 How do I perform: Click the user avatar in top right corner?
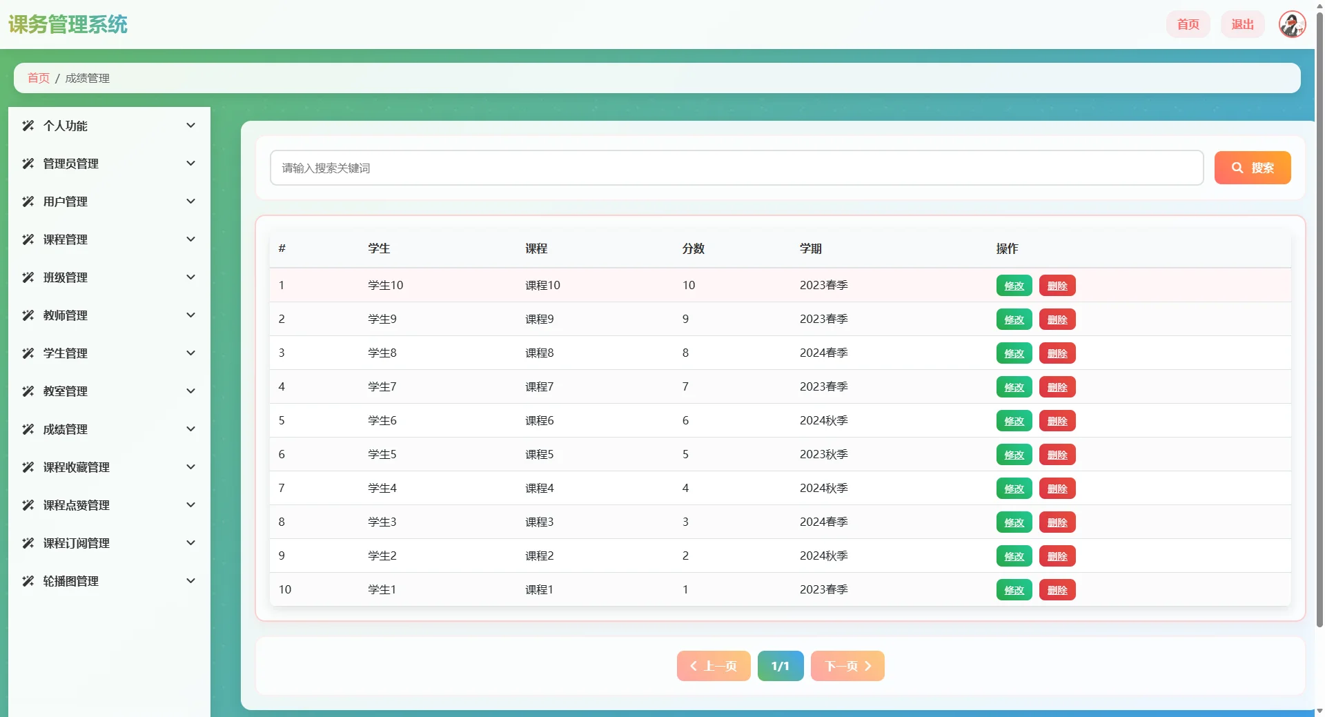1290,24
